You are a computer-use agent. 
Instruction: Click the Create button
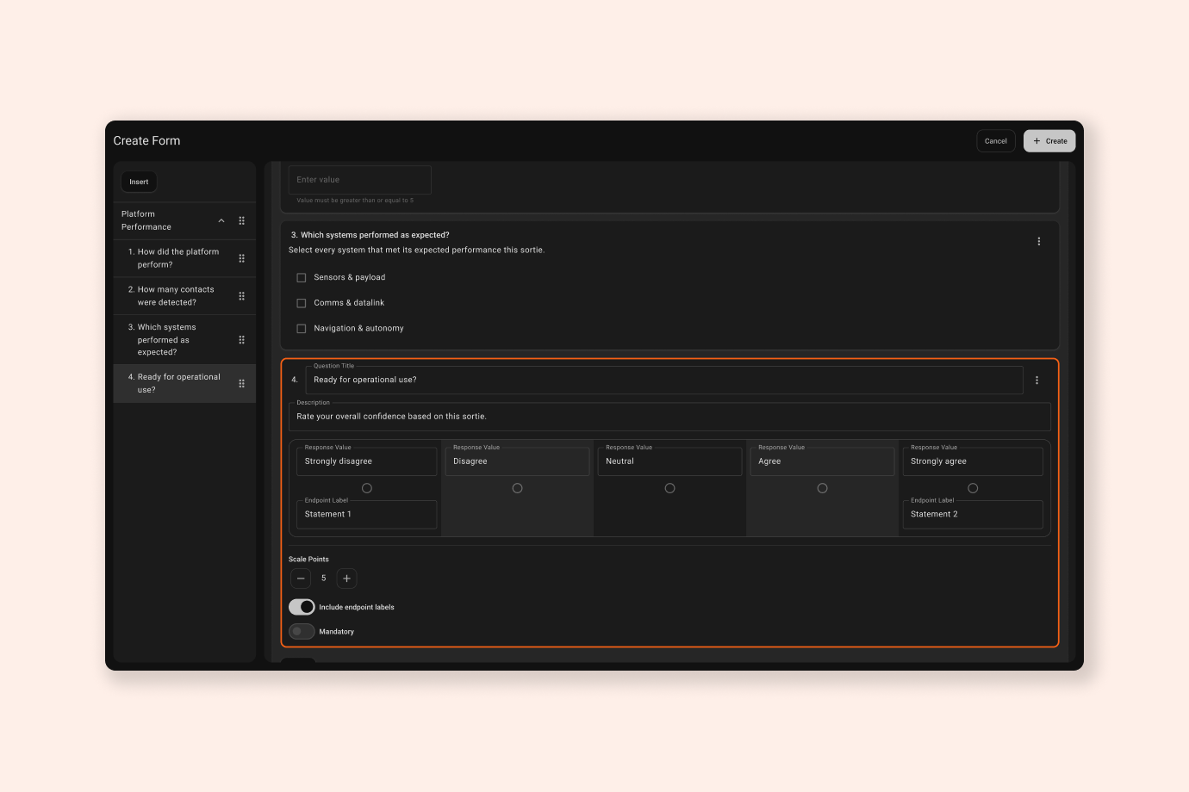(1049, 141)
